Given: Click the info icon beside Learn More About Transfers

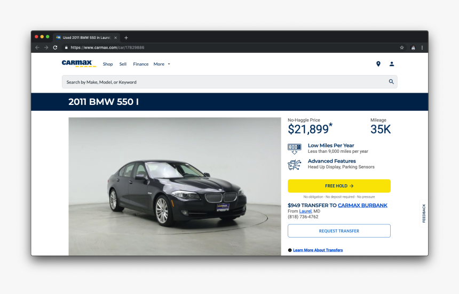Looking at the screenshot, I should click(x=290, y=250).
